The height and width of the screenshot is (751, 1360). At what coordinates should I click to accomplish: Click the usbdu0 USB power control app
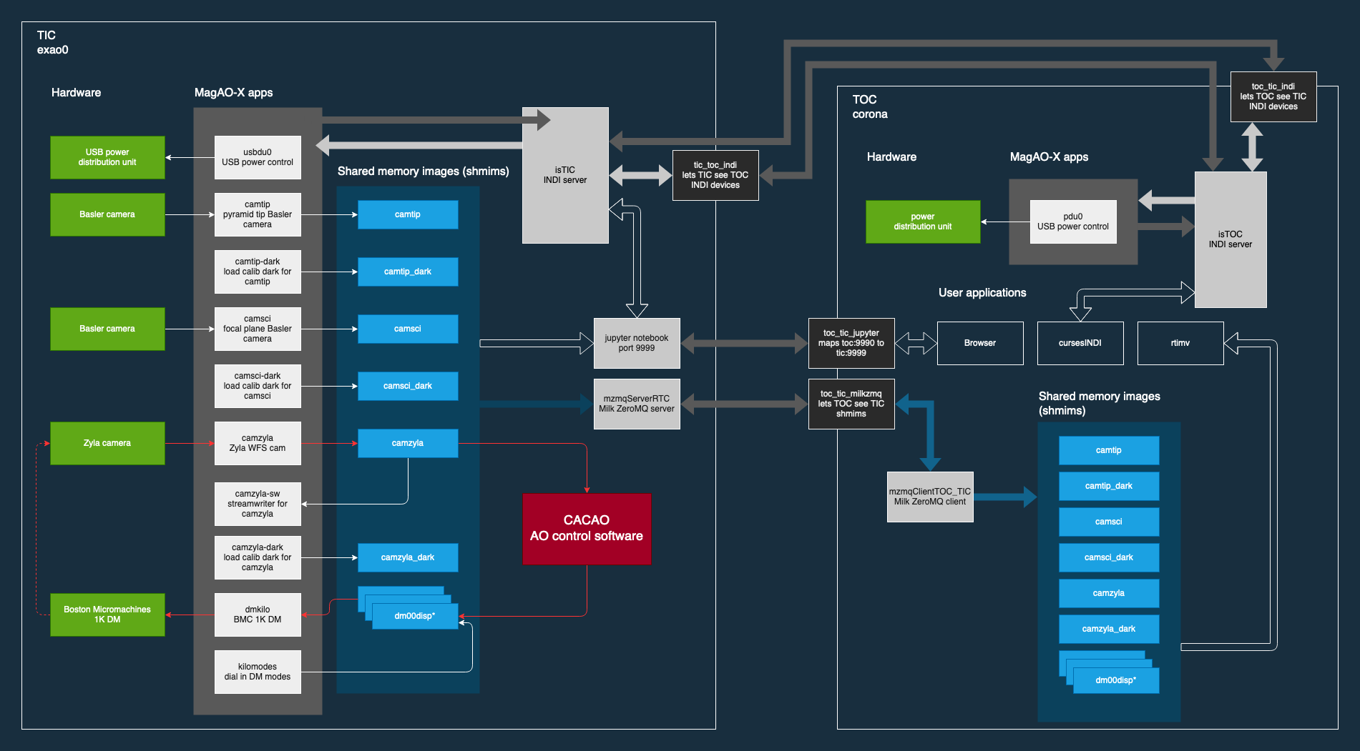click(258, 157)
